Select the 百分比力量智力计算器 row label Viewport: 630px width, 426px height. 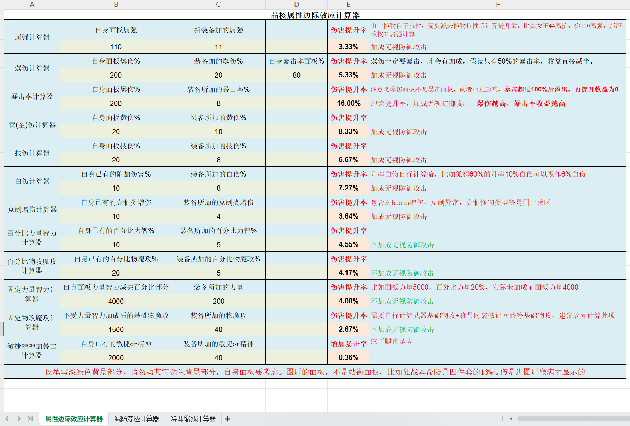tap(32, 237)
